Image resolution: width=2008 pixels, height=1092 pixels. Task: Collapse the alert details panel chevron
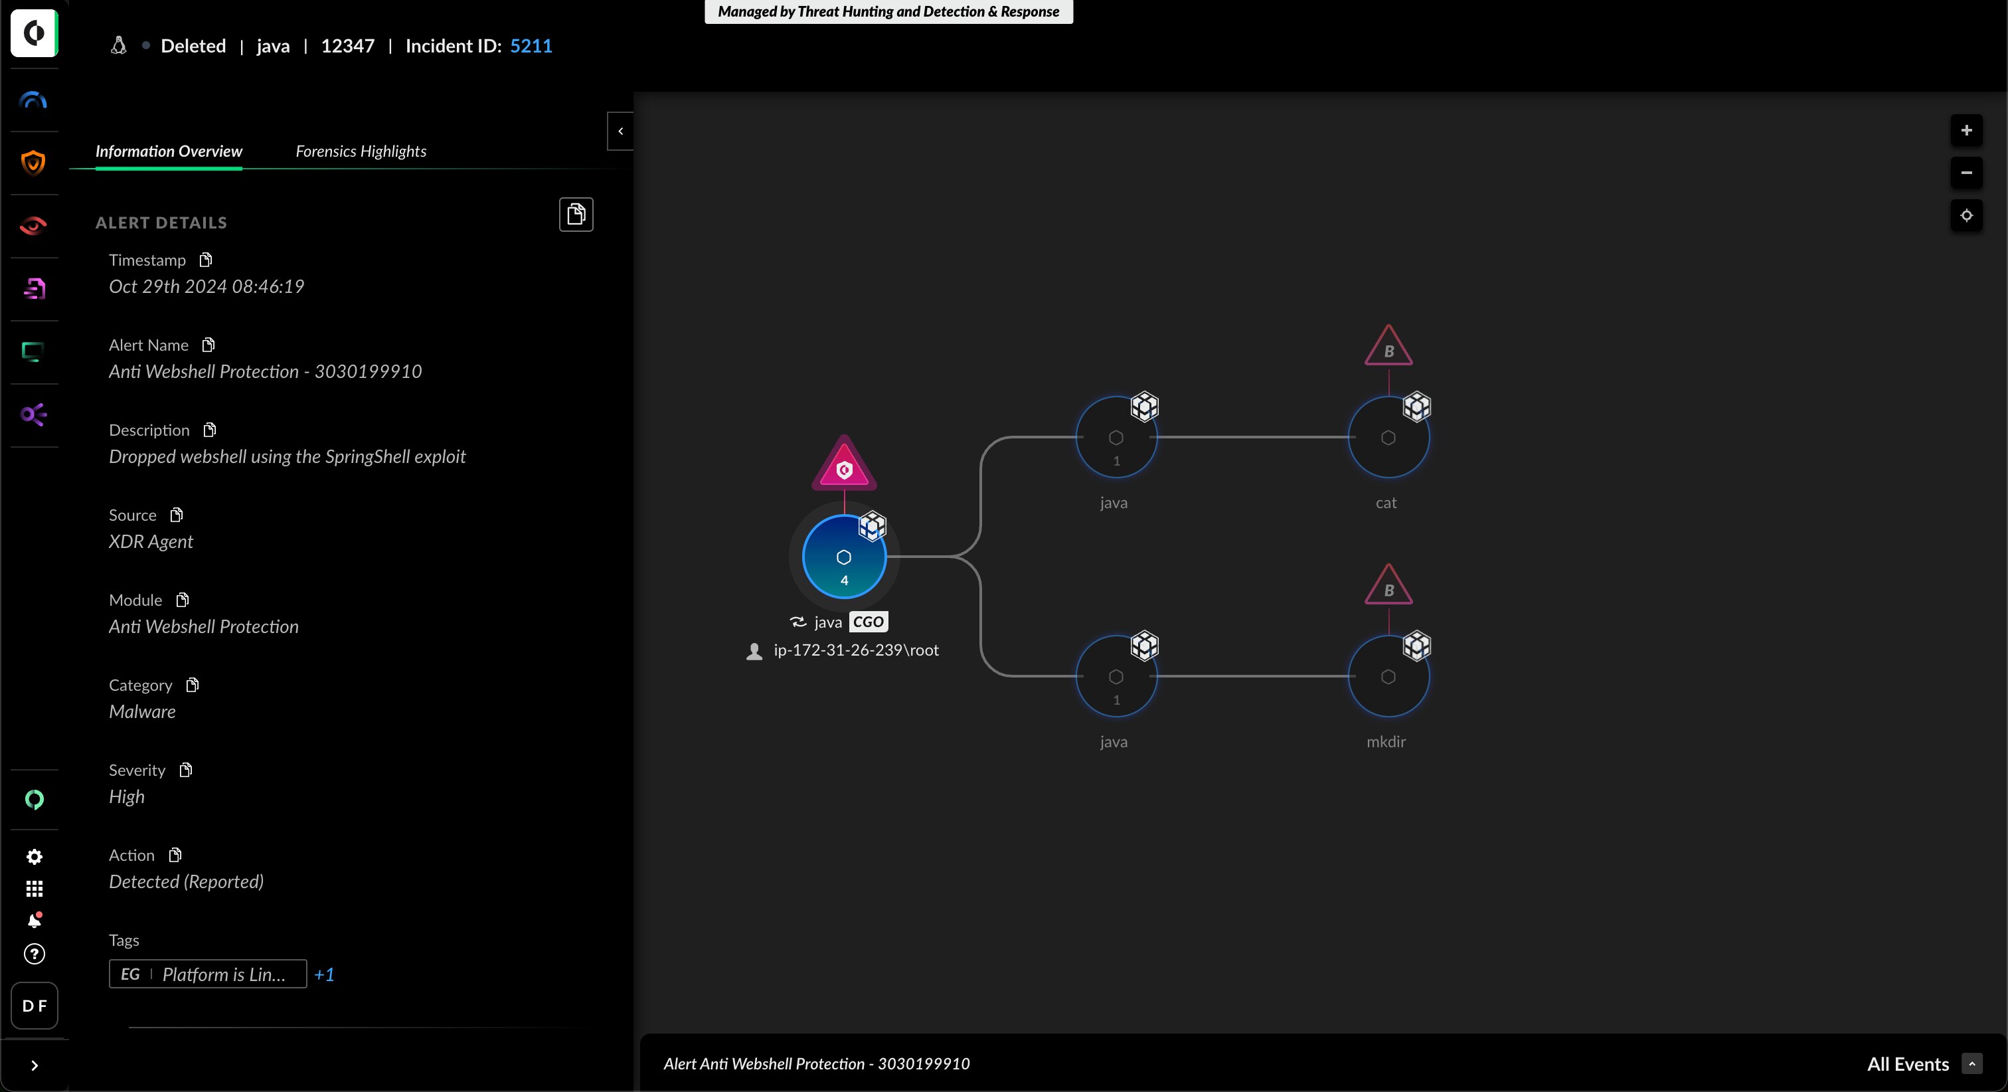(620, 130)
